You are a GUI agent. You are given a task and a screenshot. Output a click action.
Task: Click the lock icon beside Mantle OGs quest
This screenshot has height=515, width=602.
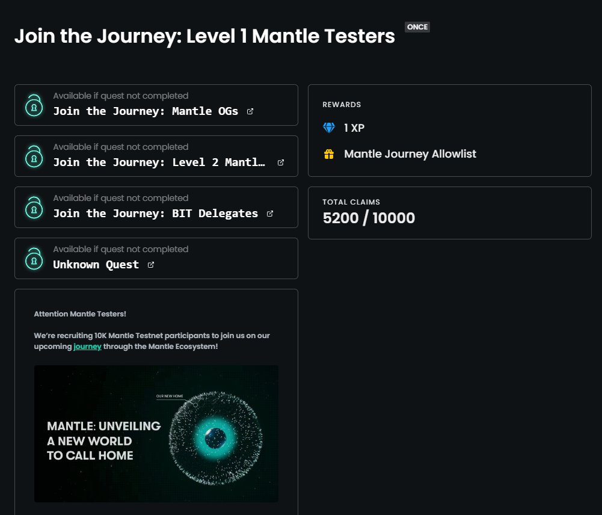tap(34, 105)
